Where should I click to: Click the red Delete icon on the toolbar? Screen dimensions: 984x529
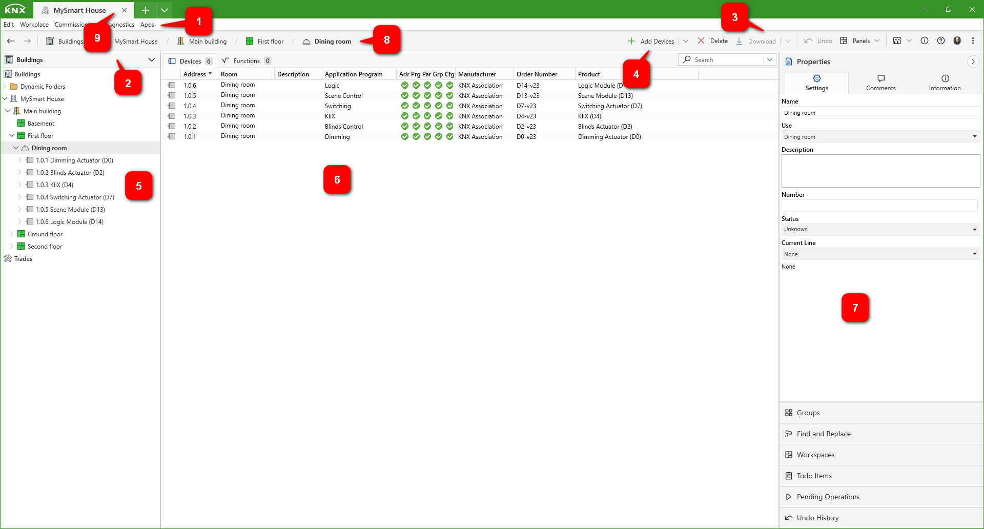click(x=702, y=41)
